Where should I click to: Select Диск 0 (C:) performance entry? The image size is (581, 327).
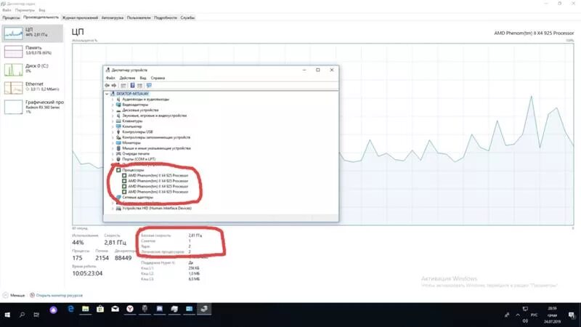click(33, 69)
